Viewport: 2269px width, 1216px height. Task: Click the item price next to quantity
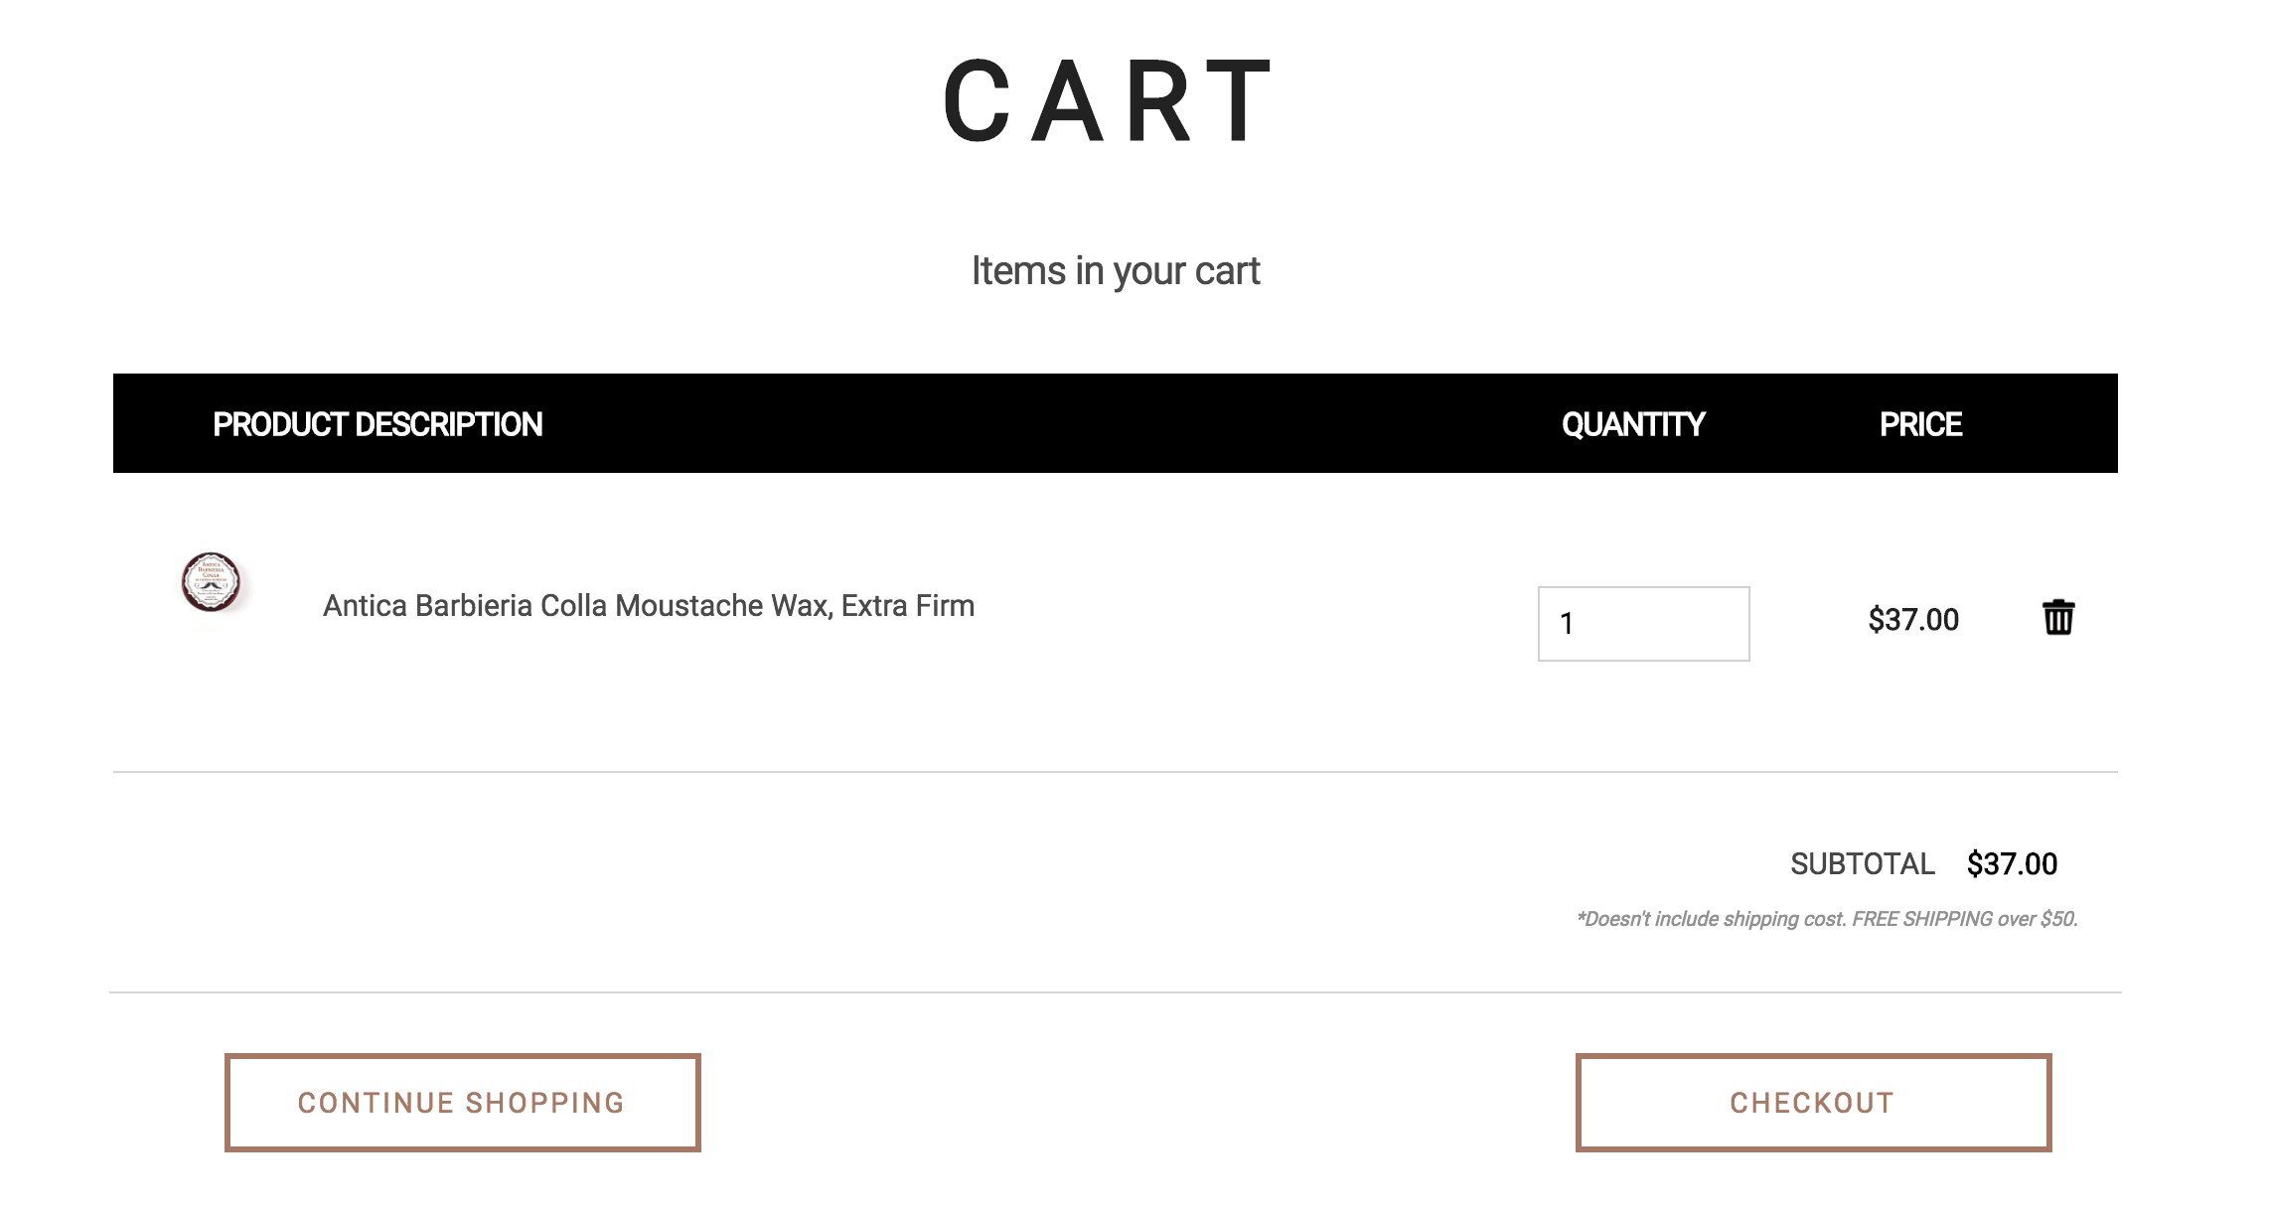[x=1912, y=620]
